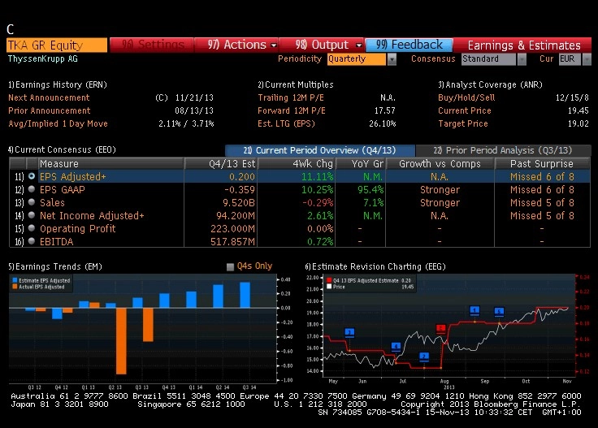598x428 pixels.
Task: Click the TKA GR Equity ticker field
Action: (57, 45)
